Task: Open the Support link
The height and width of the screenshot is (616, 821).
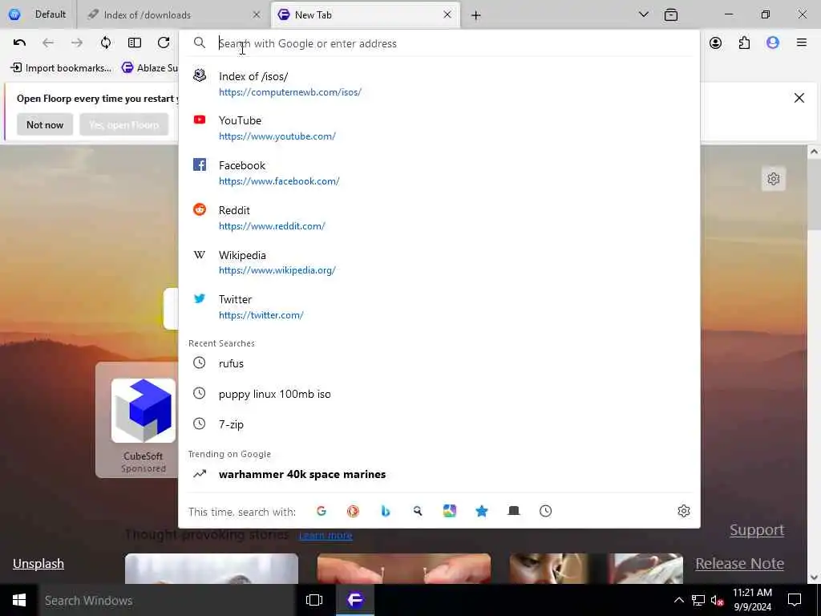Action: 757,529
